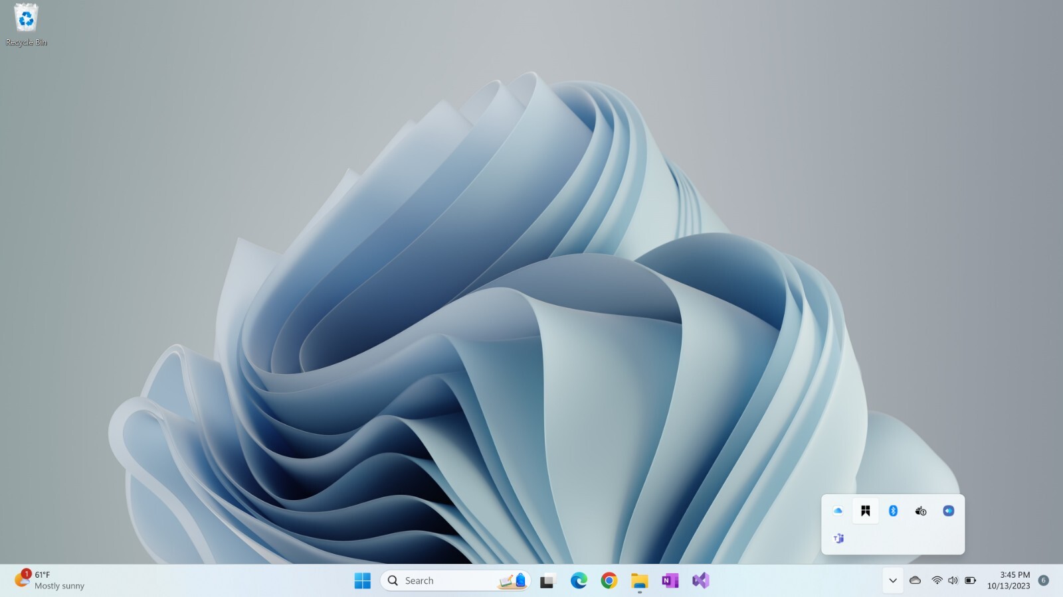Image resolution: width=1063 pixels, height=597 pixels.
Task: Open the Windows Start menu
Action: pos(362,580)
